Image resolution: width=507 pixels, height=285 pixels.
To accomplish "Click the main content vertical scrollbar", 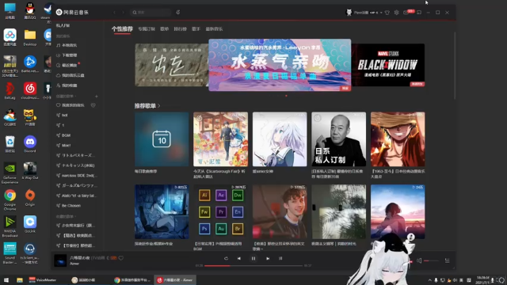I will pyautogui.click(x=455, y=66).
